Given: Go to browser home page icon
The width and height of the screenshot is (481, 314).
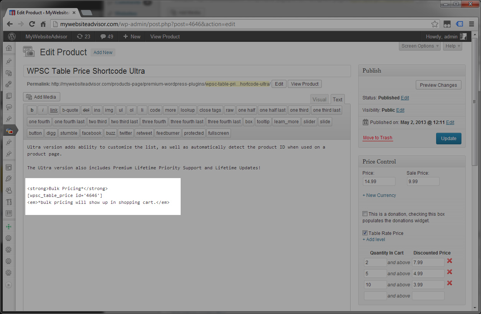Looking at the screenshot, I should pos(43,24).
